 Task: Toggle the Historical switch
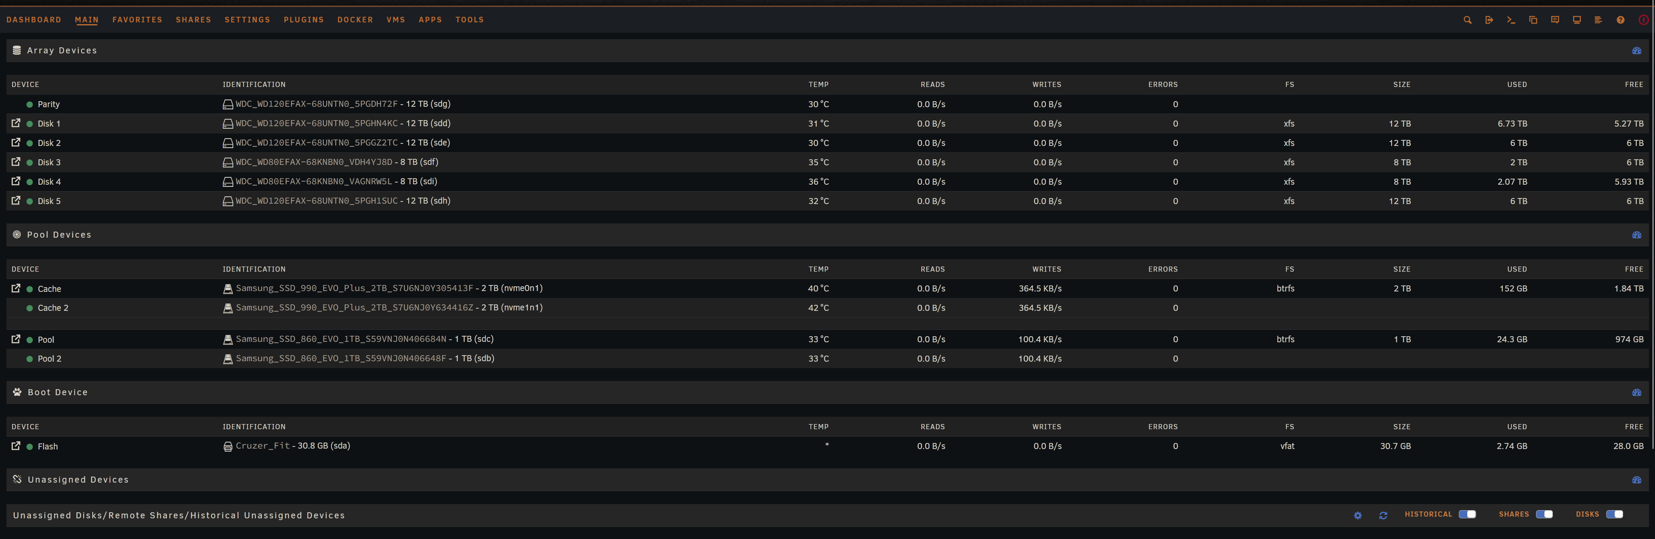tap(1467, 514)
